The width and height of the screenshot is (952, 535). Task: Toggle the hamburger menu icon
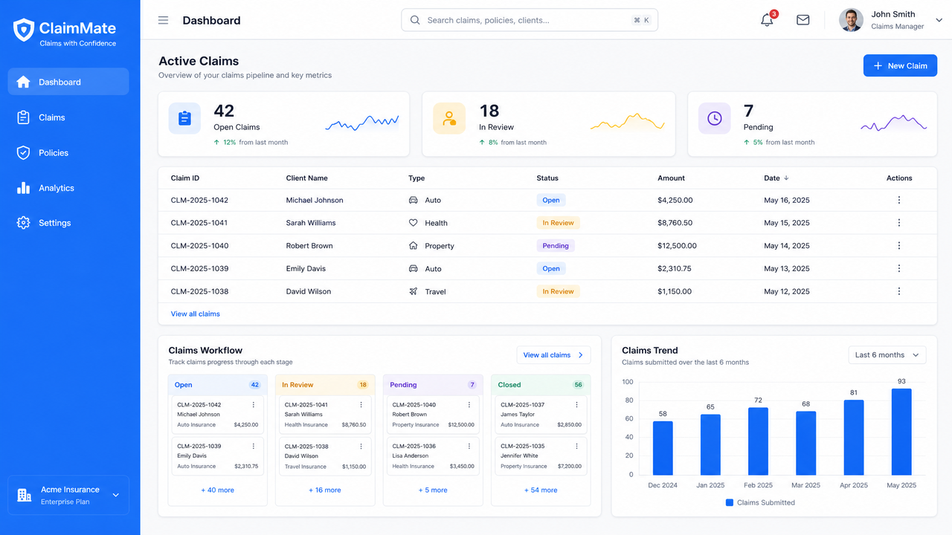[164, 21]
